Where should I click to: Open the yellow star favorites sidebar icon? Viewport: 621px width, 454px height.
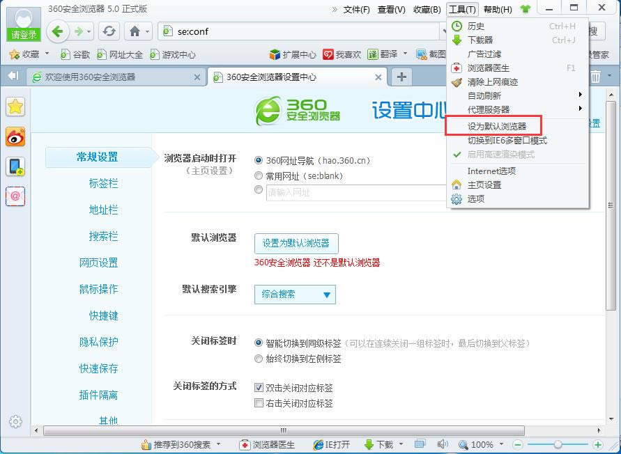click(15, 107)
